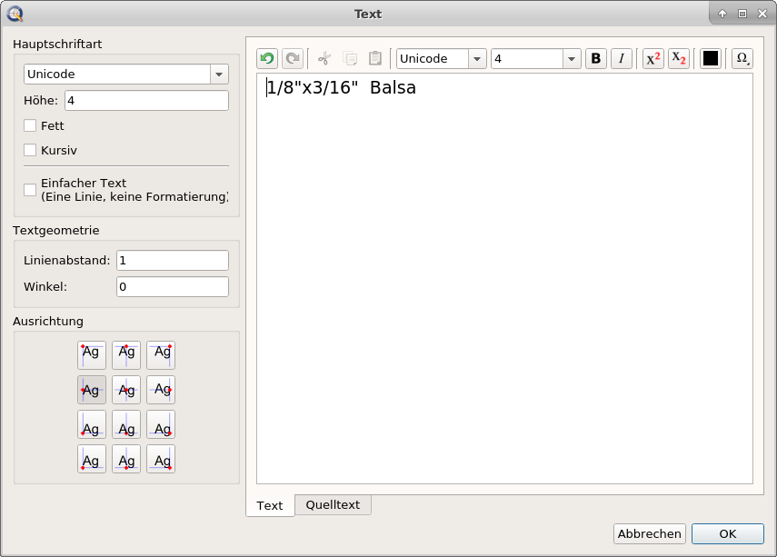Enable the Fett checkbox

click(x=30, y=126)
